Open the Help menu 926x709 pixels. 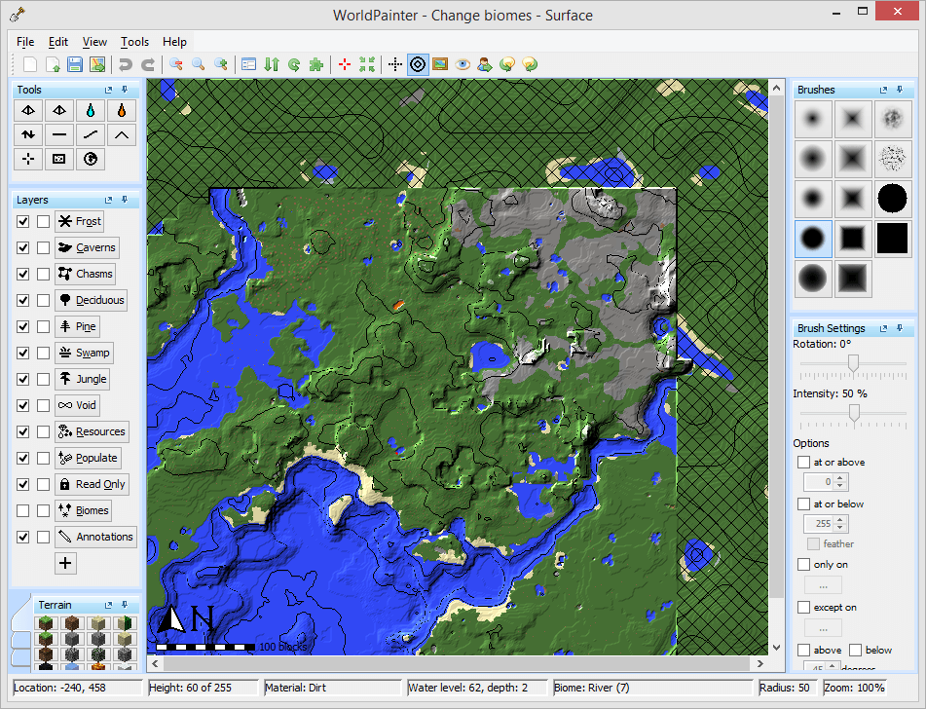click(175, 42)
